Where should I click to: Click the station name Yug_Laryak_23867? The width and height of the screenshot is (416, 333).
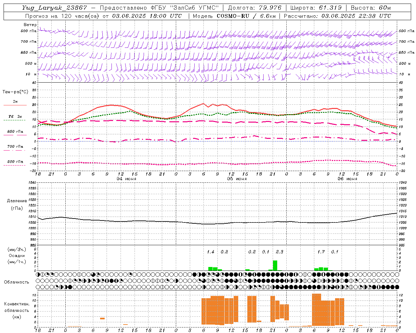coord(55,8)
